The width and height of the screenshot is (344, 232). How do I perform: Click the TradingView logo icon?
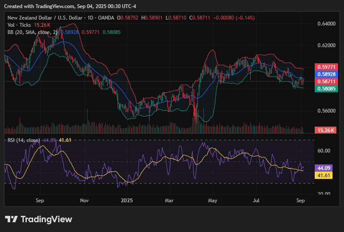click(x=11, y=219)
